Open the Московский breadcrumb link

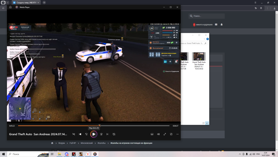tap(87, 143)
